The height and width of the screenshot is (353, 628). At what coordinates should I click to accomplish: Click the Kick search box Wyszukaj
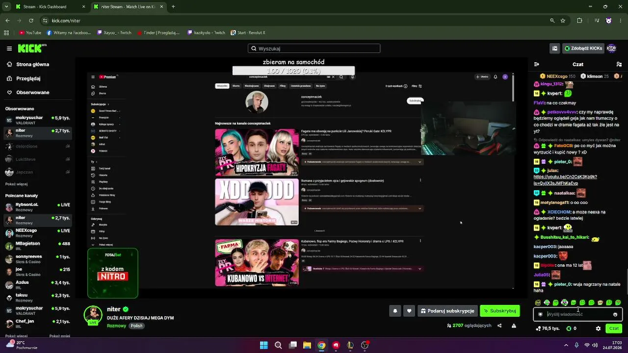tap(314, 49)
